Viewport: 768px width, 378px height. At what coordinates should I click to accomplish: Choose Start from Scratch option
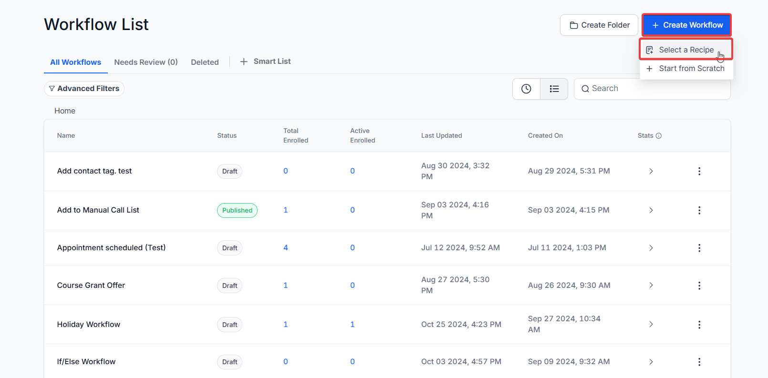coord(691,69)
